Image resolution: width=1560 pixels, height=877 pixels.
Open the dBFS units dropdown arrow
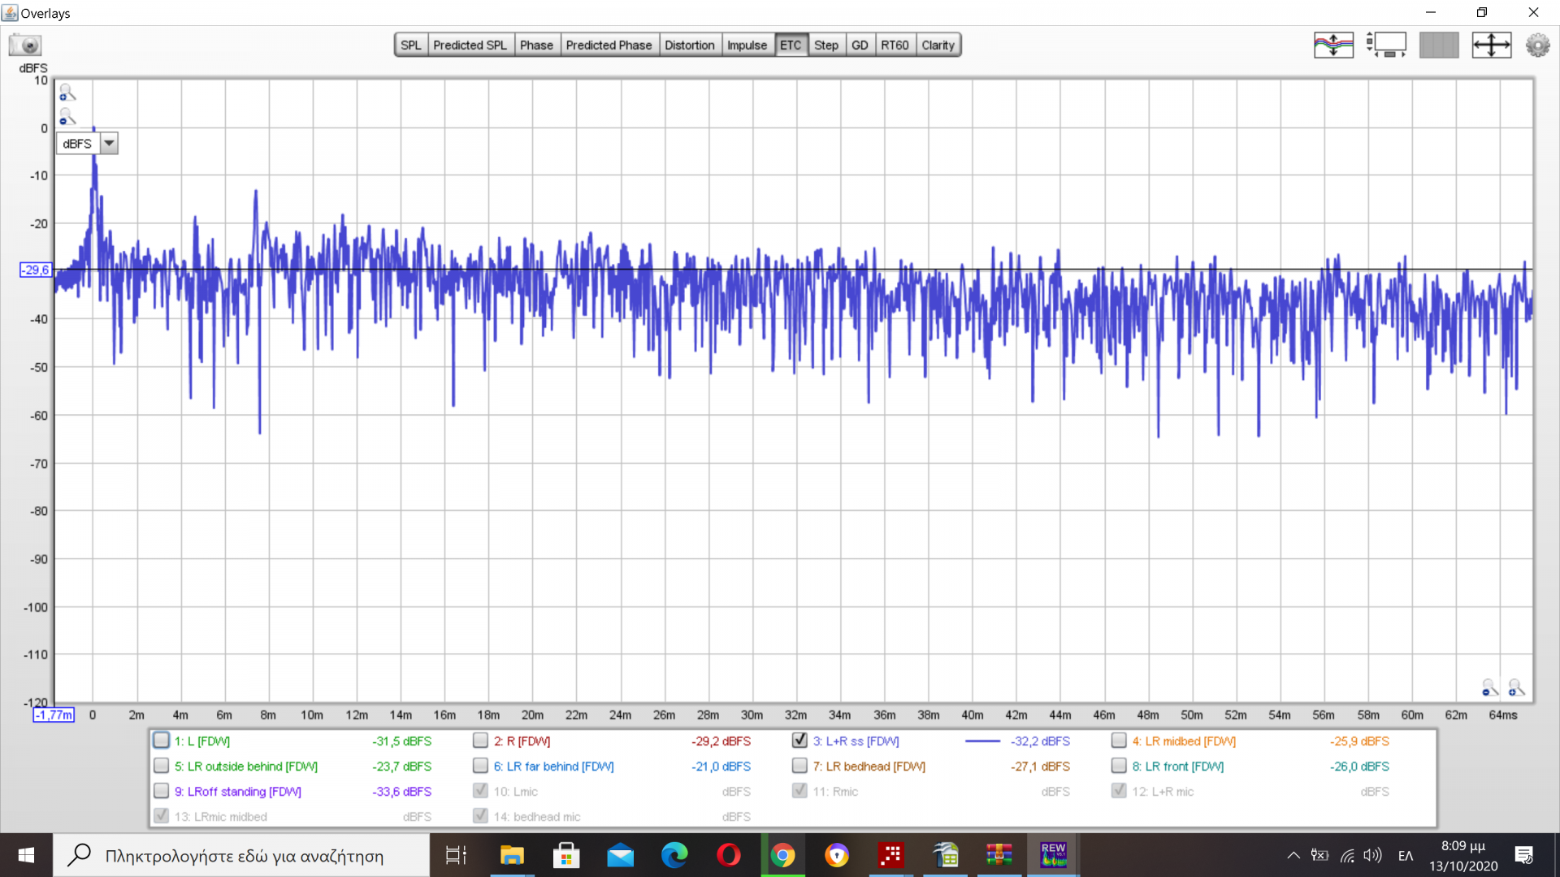[x=109, y=144]
